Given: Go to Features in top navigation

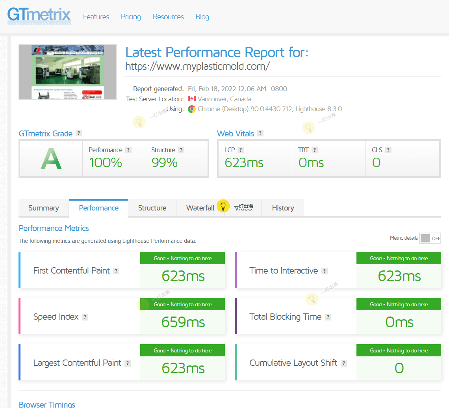Looking at the screenshot, I should (x=96, y=17).
